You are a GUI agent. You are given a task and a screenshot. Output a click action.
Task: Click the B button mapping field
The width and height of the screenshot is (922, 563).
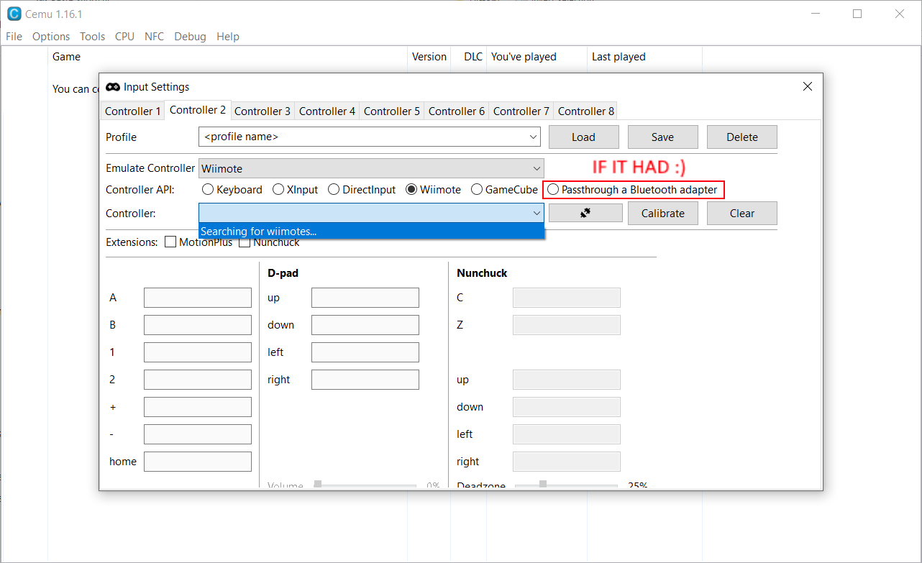point(198,325)
